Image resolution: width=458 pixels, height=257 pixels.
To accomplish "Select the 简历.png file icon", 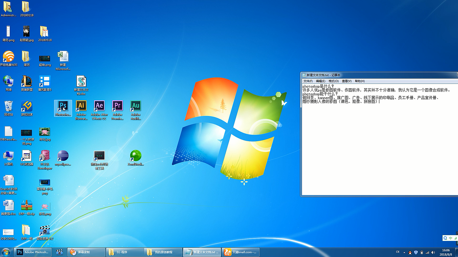I will [9, 34].
